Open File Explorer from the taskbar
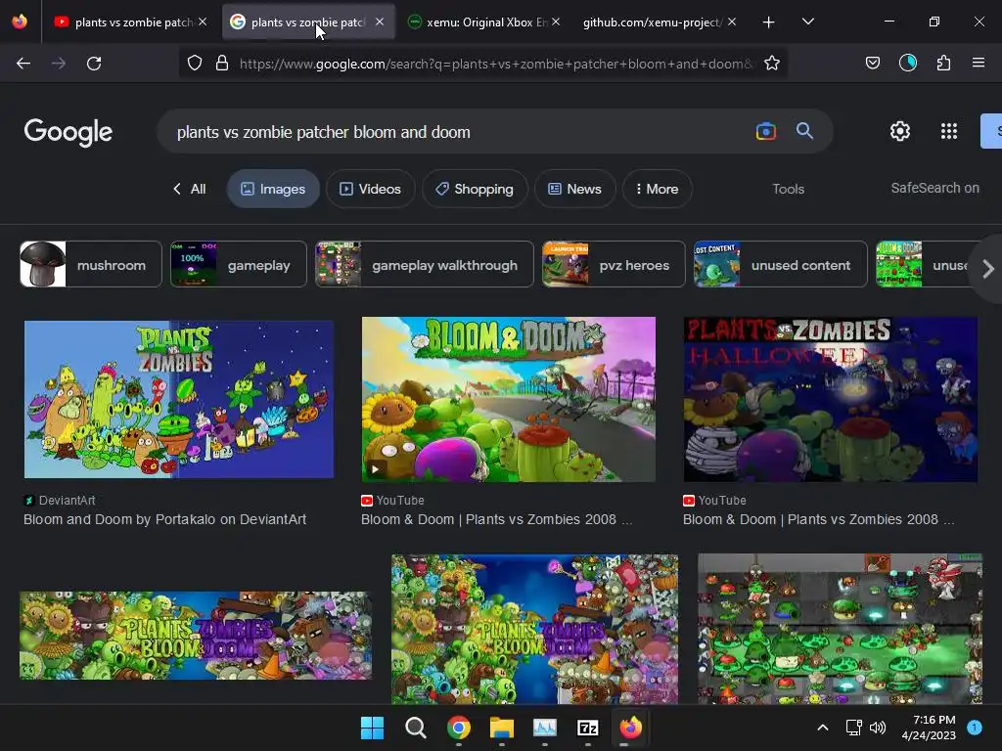The image size is (1002, 751). pos(502,728)
